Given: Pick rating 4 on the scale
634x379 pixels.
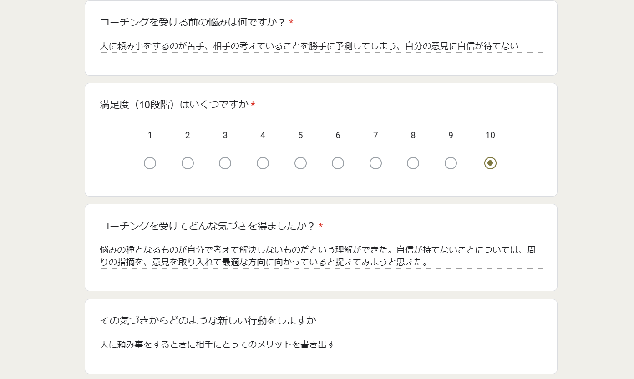Looking at the screenshot, I should [x=263, y=163].
